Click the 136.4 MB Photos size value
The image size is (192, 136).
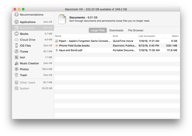pyautogui.click(x=47, y=69)
